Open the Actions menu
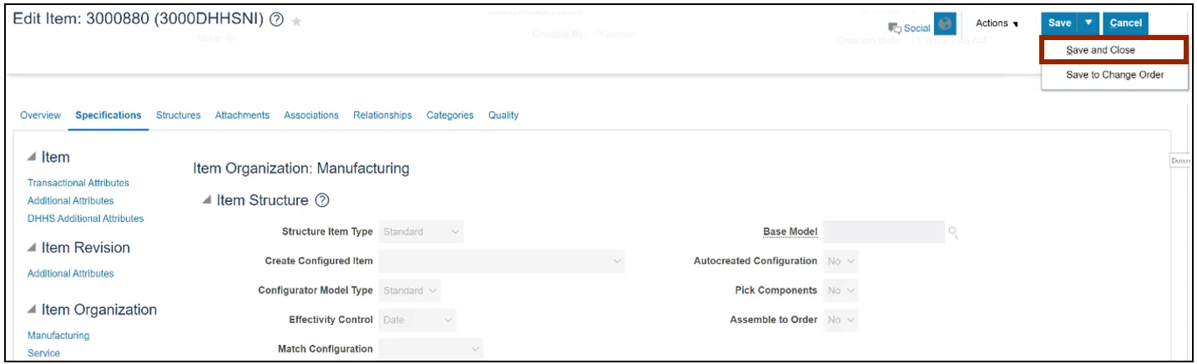This screenshot has width=1197, height=364. (997, 23)
